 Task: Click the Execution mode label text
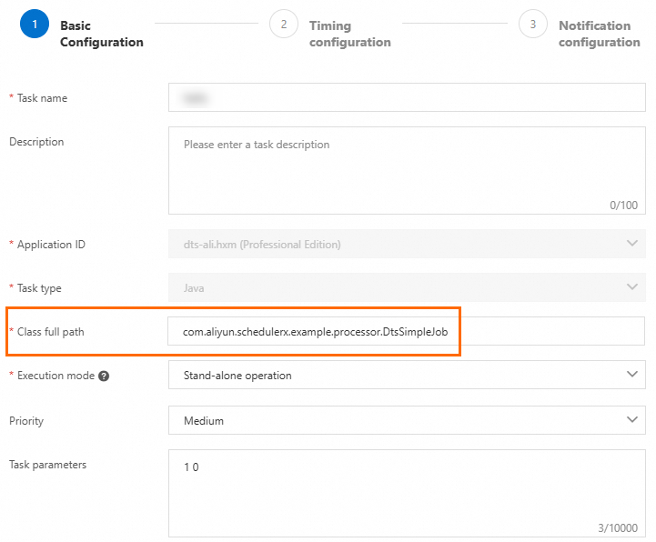coord(56,376)
